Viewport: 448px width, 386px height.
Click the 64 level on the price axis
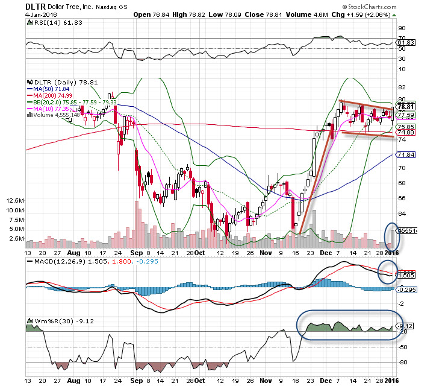(402, 214)
